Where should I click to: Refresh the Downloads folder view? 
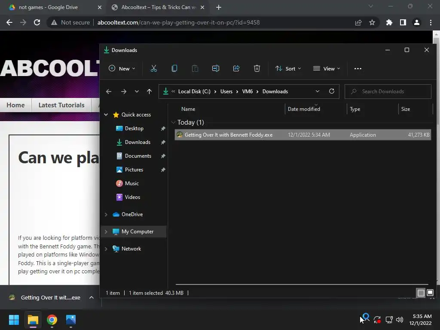coord(332,92)
